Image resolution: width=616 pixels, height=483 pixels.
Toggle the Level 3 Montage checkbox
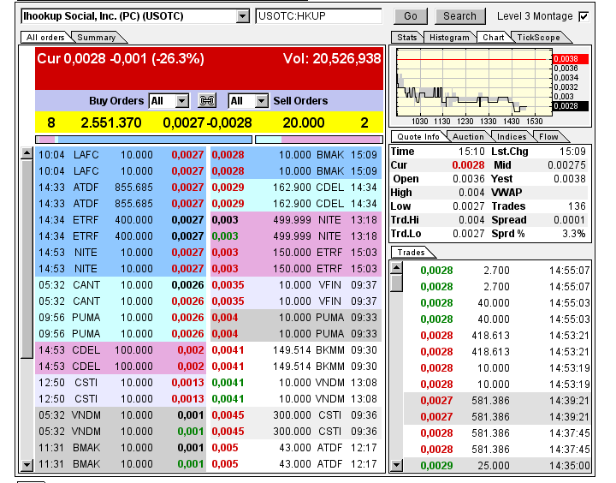pyautogui.click(x=583, y=16)
